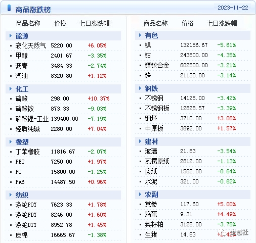The image size is (256, 243).
Task: Open the 瓦楞原纸 commodity
Action: [x=157, y=161]
